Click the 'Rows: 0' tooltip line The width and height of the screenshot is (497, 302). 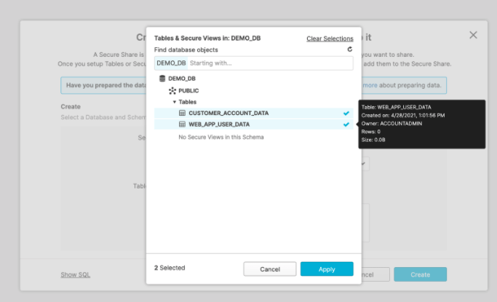click(371, 132)
